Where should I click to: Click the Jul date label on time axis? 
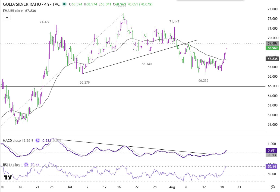70,187
